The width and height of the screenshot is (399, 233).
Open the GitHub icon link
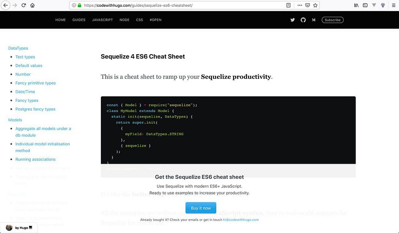(303, 20)
